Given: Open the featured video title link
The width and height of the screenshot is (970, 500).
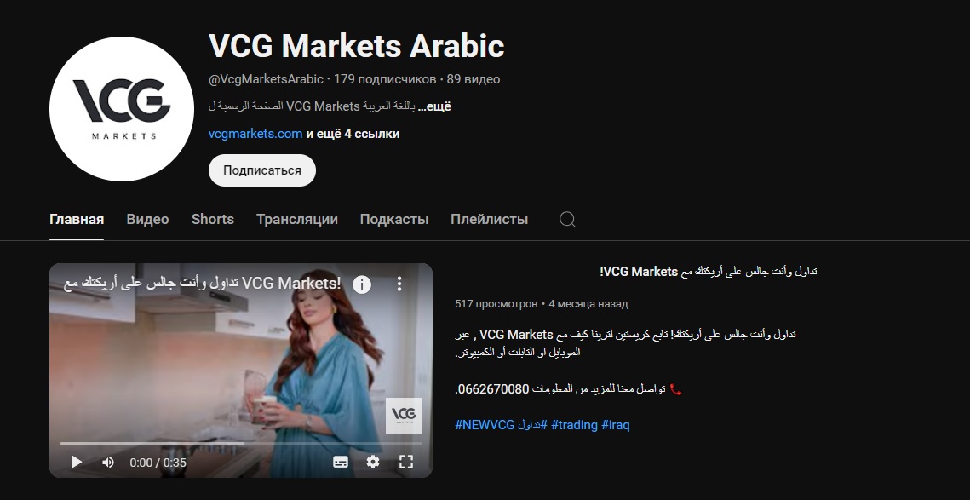Looking at the screenshot, I should click(x=709, y=271).
